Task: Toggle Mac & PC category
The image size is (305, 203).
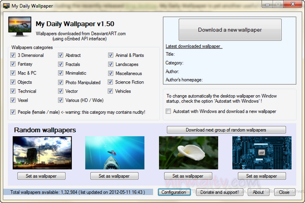Action: pyautogui.click(x=13, y=73)
